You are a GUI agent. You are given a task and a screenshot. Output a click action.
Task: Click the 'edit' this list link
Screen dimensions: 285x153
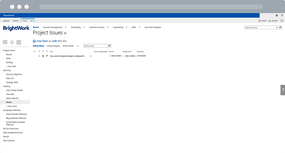54,41
